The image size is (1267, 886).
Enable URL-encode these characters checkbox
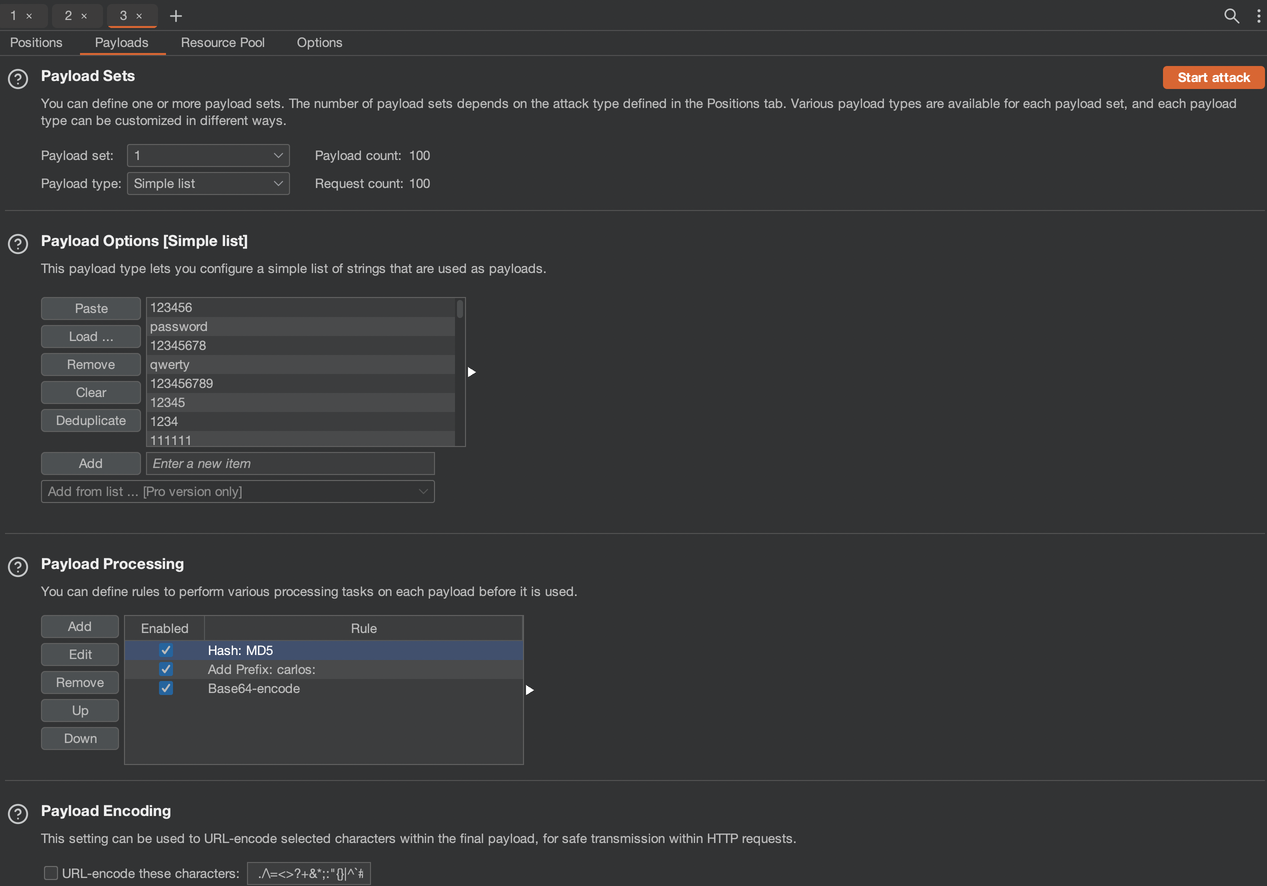[51, 873]
